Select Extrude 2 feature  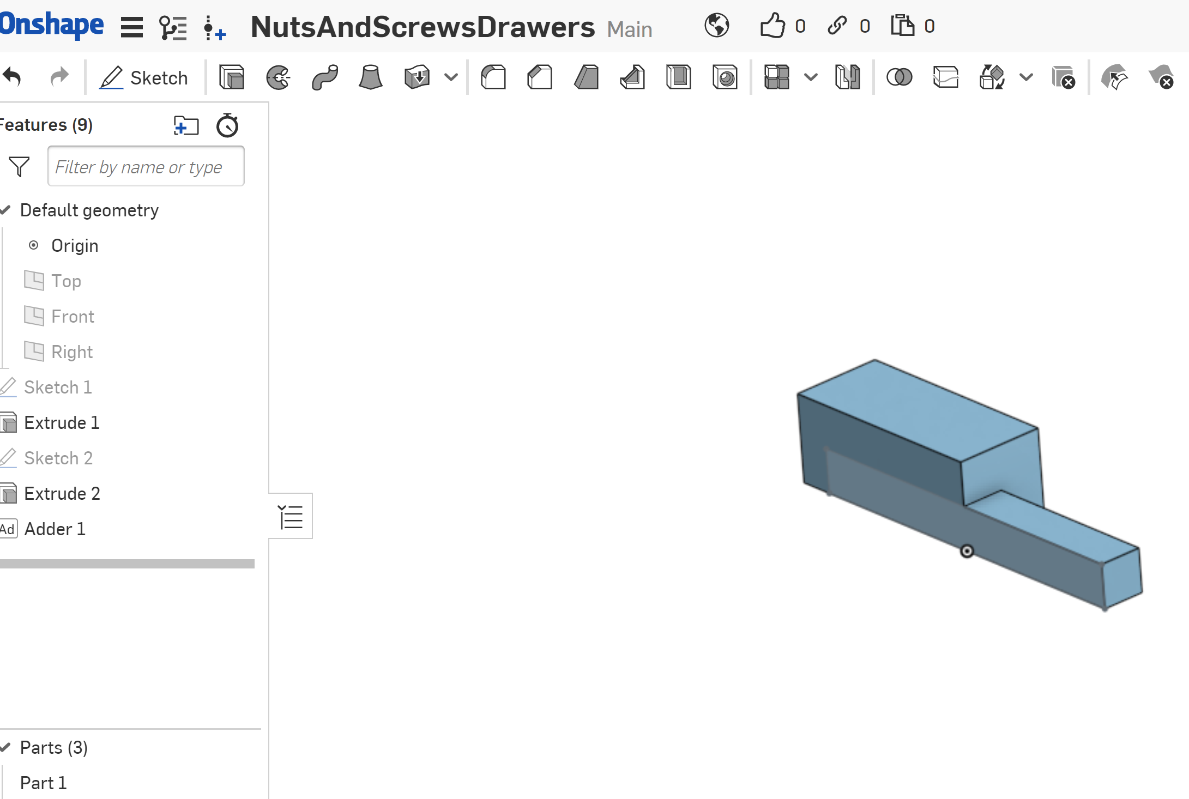pyautogui.click(x=62, y=494)
